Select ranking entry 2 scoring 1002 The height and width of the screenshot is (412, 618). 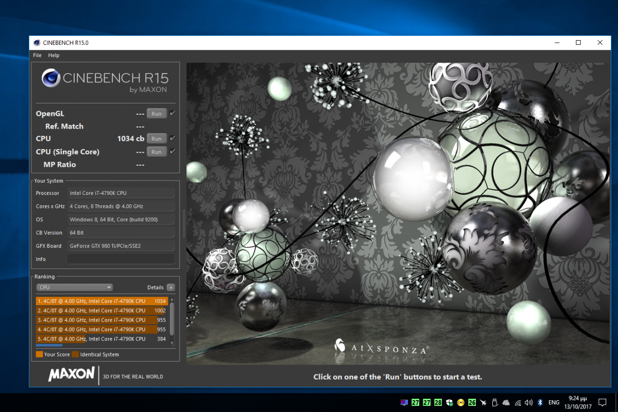click(x=102, y=311)
